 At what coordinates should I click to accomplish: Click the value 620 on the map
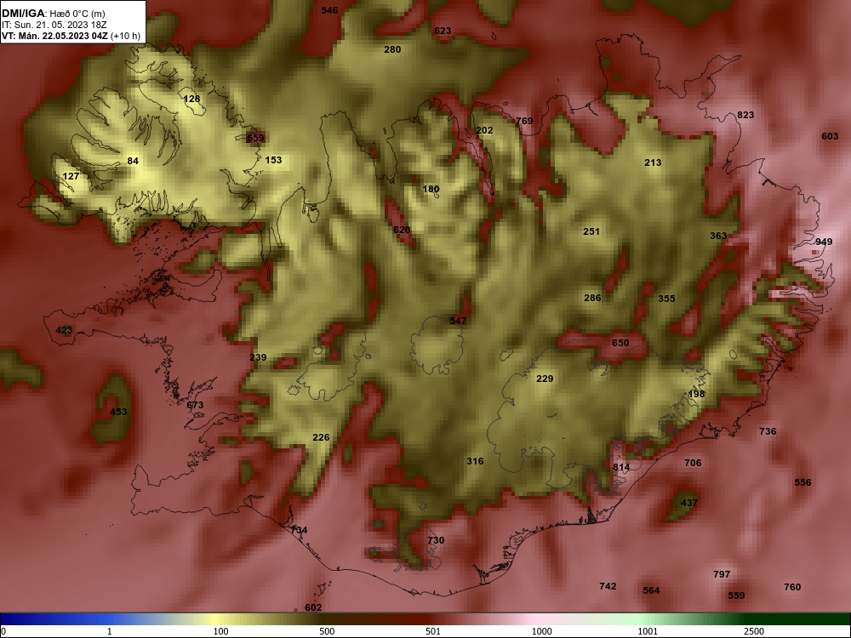point(402,230)
